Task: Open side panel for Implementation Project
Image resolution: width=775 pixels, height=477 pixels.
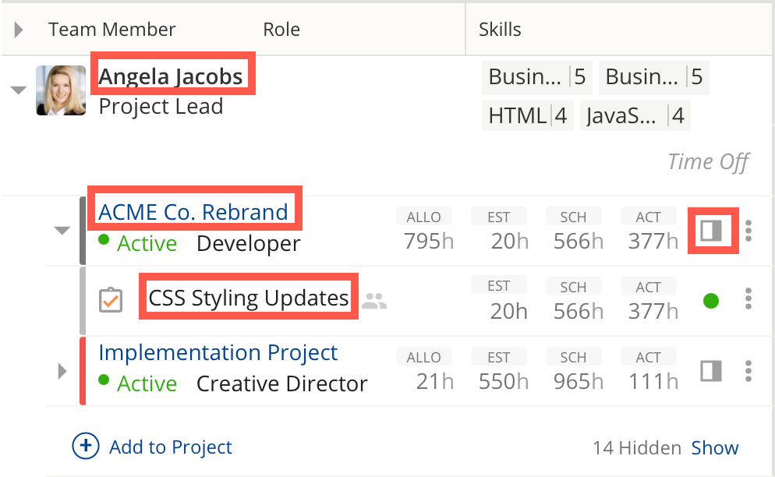Action: click(x=710, y=371)
